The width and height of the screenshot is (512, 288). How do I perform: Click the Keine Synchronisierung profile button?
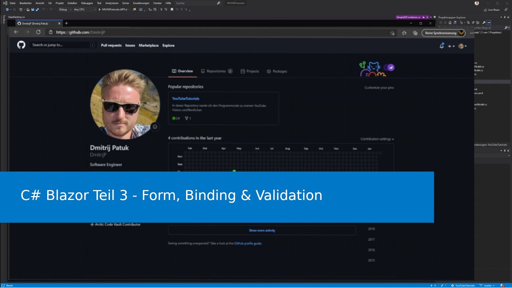coord(443,33)
